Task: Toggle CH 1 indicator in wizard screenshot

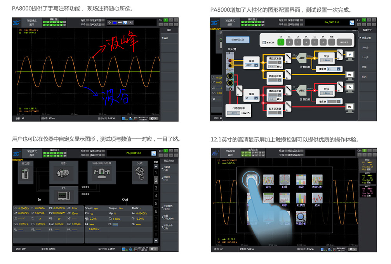Action: click(364, 20)
